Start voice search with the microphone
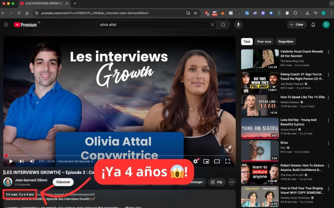334x208 pixels. click(x=238, y=25)
